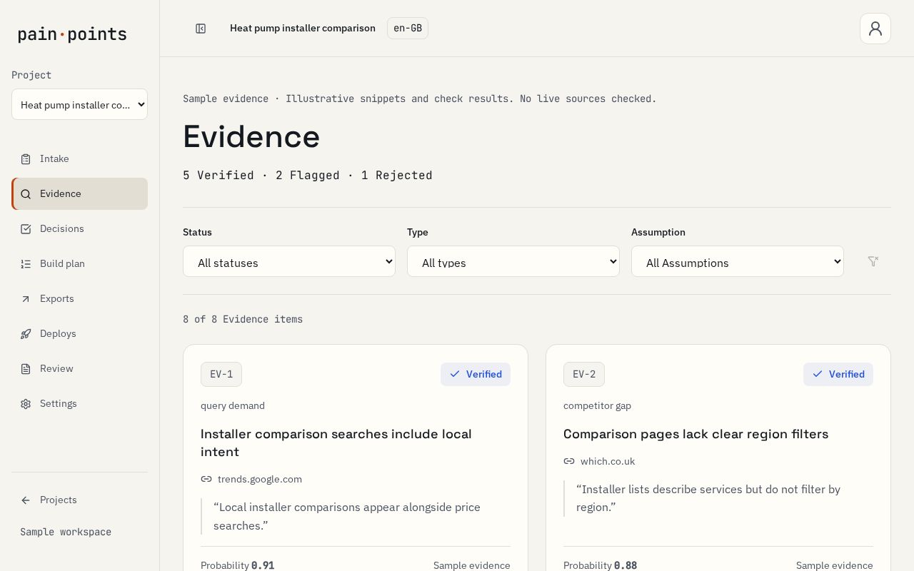This screenshot has width=914, height=571.
Task: Open Settings from the sidebar
Action: tap(79, 403)
